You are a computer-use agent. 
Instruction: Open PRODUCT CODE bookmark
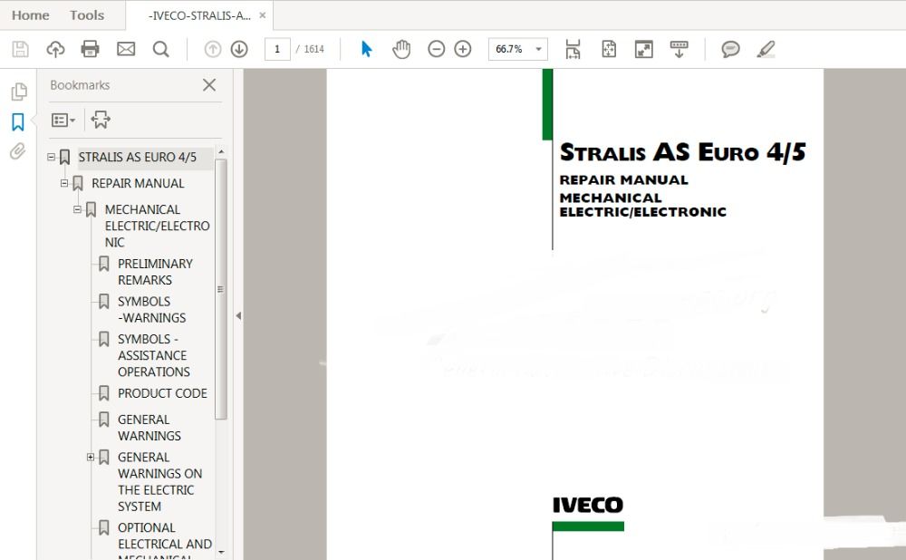(162, 393)
